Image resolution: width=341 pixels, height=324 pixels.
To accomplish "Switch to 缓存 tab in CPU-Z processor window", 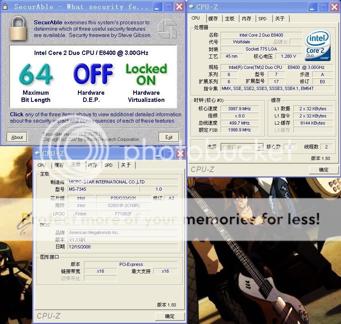I will 213,19.
